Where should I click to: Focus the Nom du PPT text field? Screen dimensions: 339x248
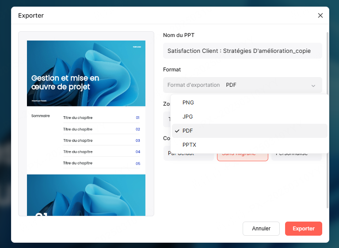pos(242,51)
